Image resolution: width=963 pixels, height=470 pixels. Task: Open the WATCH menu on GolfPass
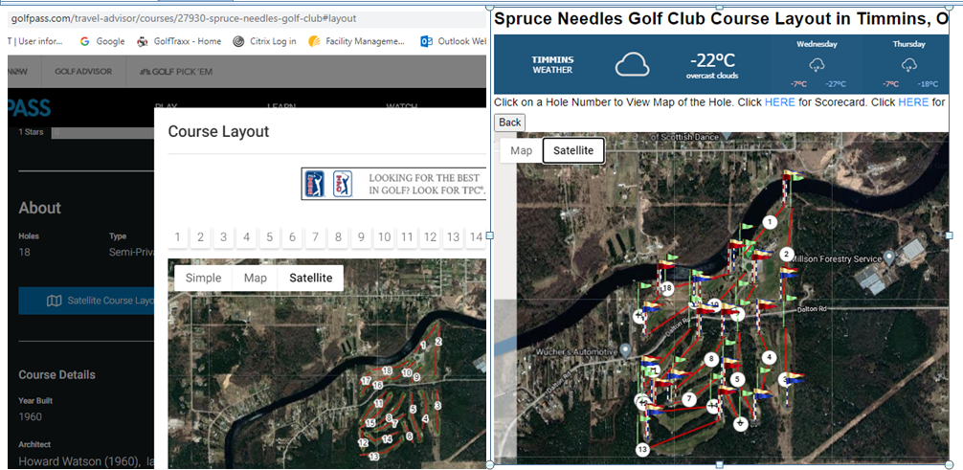pos(402,107)
